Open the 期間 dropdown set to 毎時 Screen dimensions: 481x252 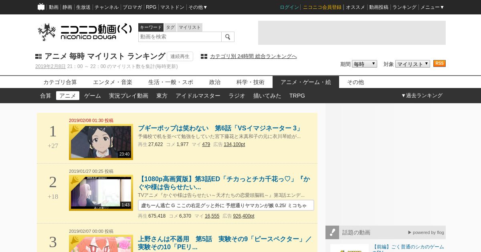(x=364, y=64)
